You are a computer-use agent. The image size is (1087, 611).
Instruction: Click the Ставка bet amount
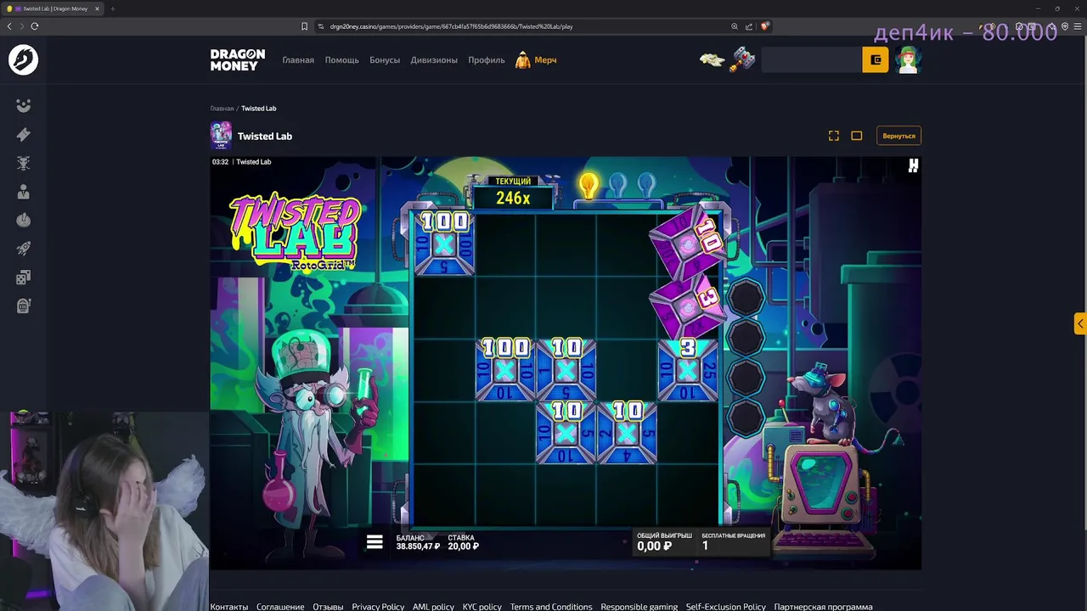pyautogui.click(x=463, y=547)
